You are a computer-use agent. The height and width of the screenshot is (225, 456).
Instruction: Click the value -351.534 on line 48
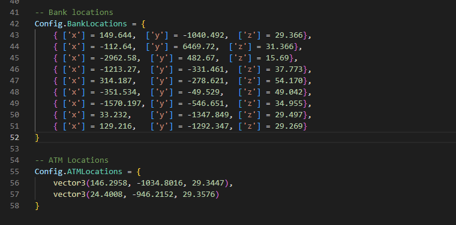[118, 92]
